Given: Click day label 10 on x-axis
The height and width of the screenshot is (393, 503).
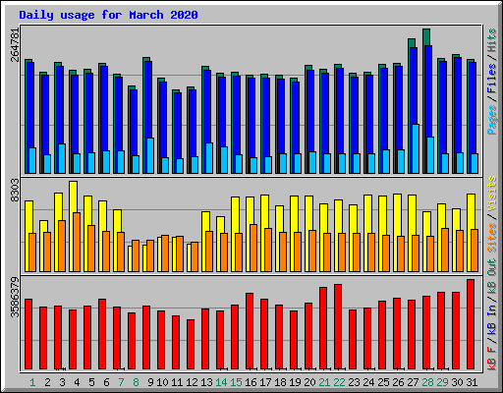Looking at the screenshot, I should point(162,382).
